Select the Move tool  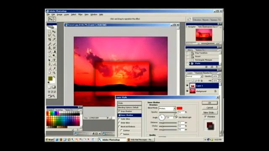point(54,32)
